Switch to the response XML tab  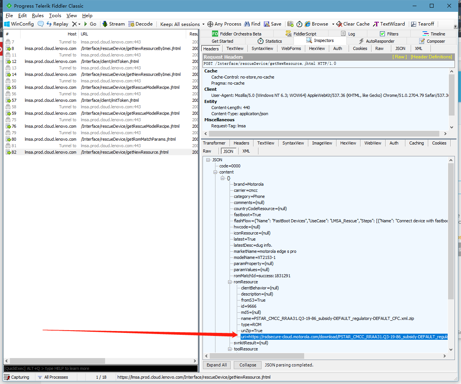click(246, 151)
